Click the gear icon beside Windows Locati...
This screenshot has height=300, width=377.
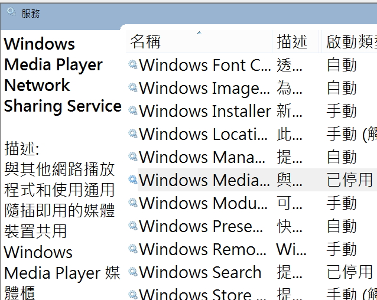(133, 133)
